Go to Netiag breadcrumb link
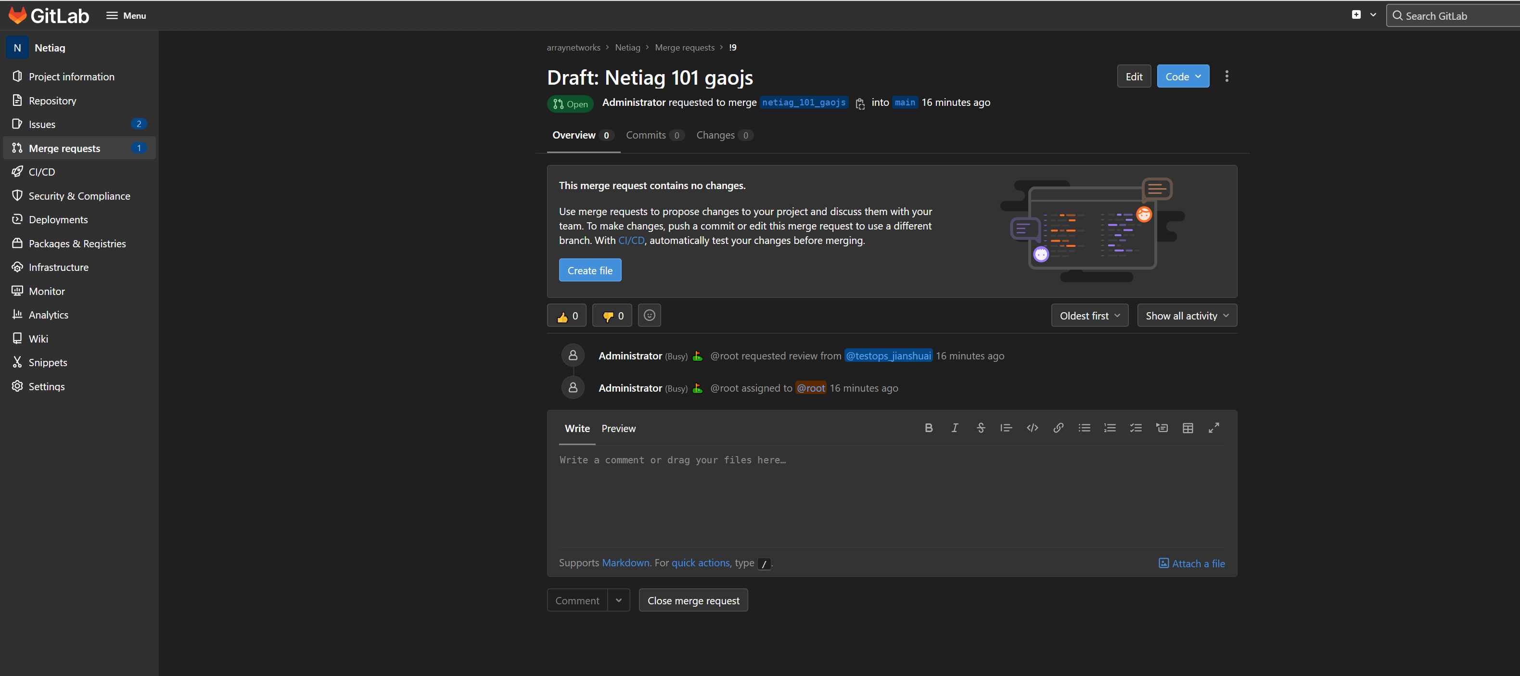This screenshot has width=1520, height=676. point(627,47)
